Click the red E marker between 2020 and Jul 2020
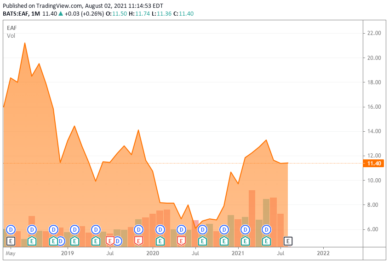 (181, 241)
